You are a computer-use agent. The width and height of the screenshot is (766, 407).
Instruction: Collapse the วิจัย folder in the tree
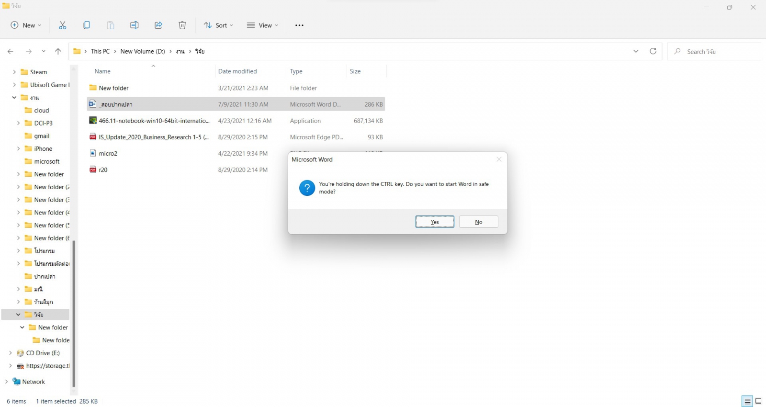pyautogui.click(x=18, y=315)
